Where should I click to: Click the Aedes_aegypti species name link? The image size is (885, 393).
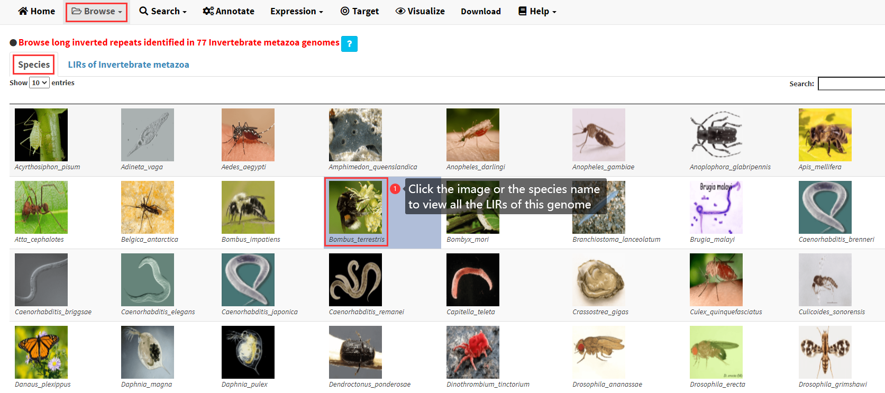[243, 167]
